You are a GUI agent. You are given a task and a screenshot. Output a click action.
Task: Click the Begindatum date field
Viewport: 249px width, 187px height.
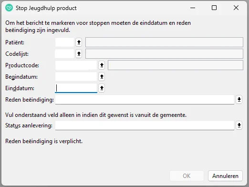76,77
